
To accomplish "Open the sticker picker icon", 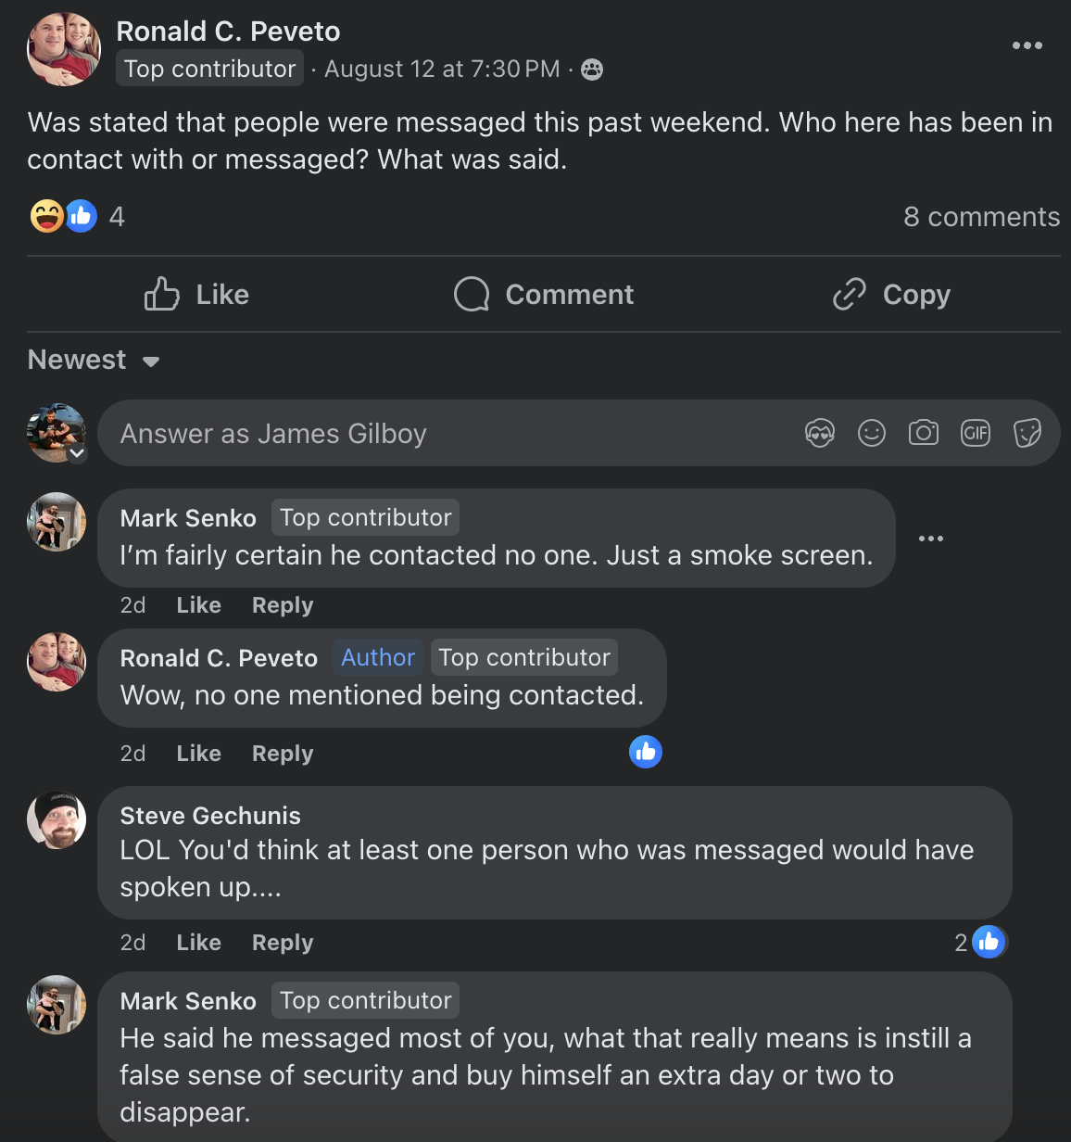I will (1027, 433).
